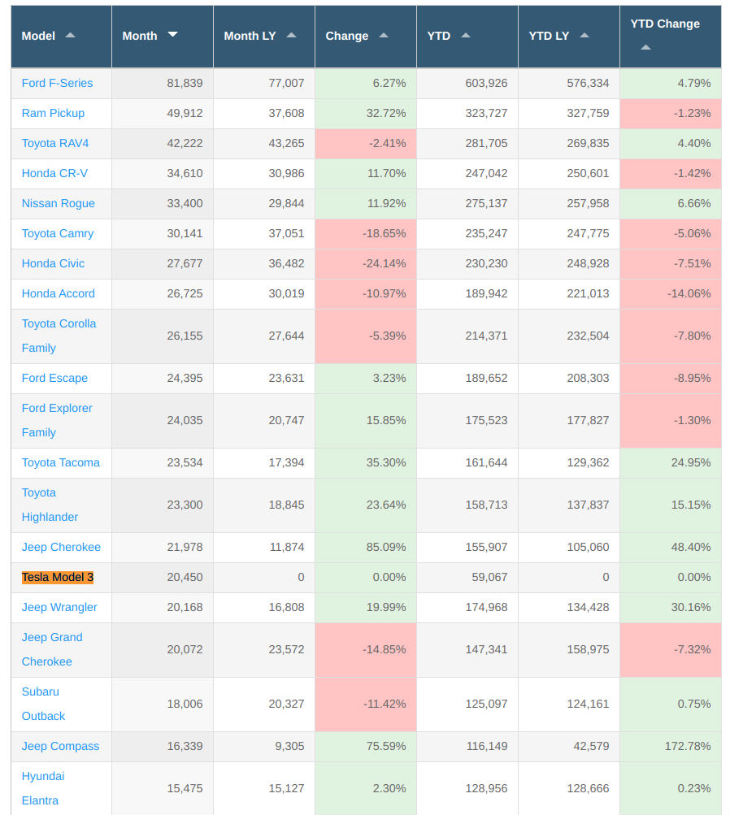
Task: Open the Jeep Compass link
Action: click(60, 747)
